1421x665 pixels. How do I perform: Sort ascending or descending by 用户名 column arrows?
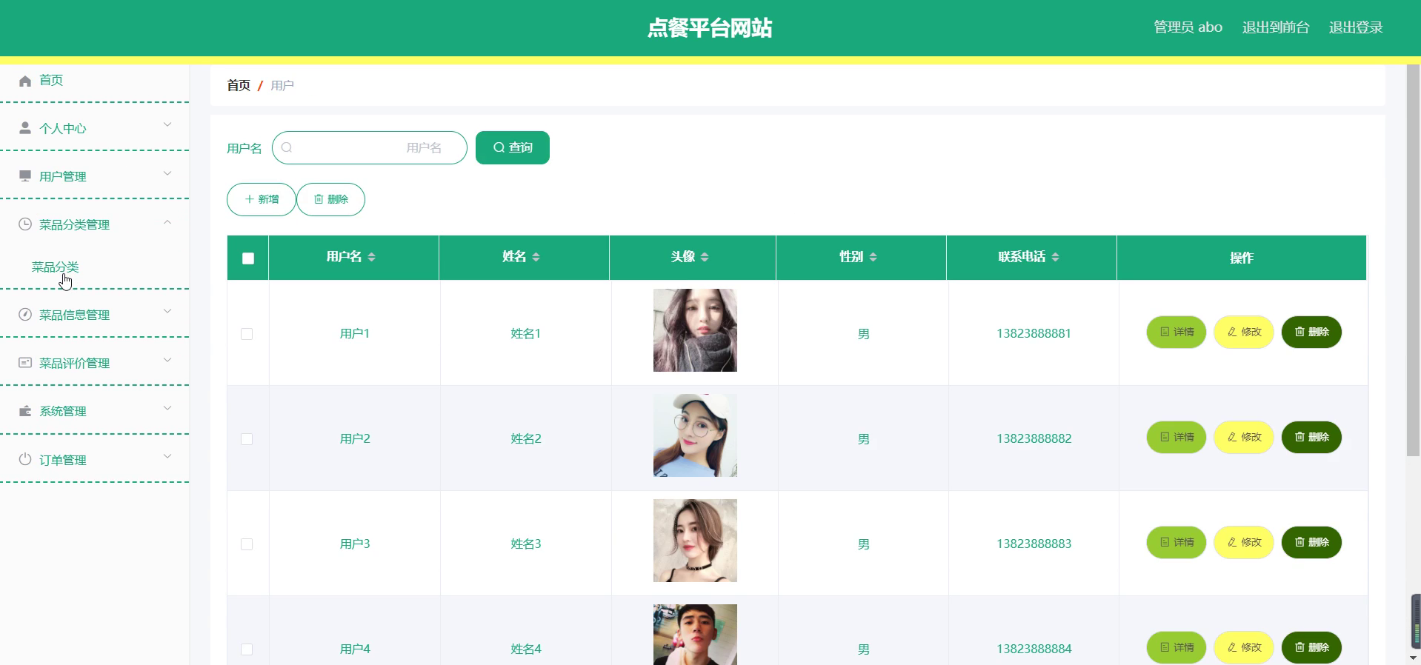coord(372,257)
